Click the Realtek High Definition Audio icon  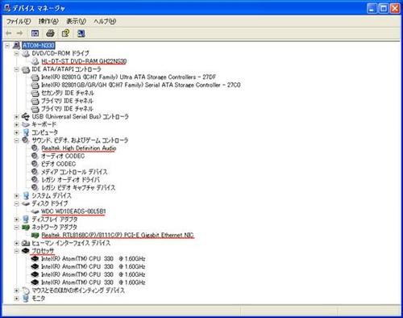[35, 148]
